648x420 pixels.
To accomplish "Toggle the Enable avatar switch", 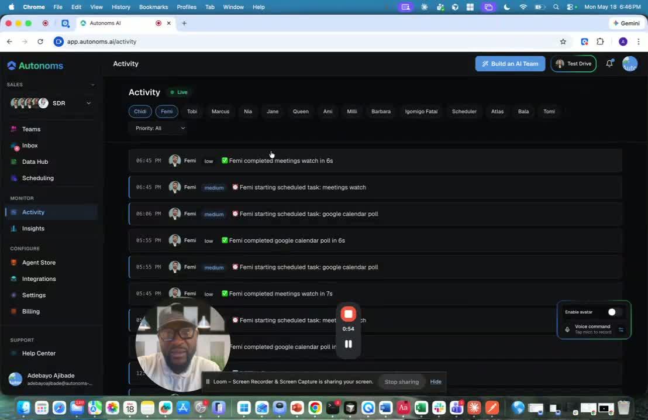I will click(613, 312).
